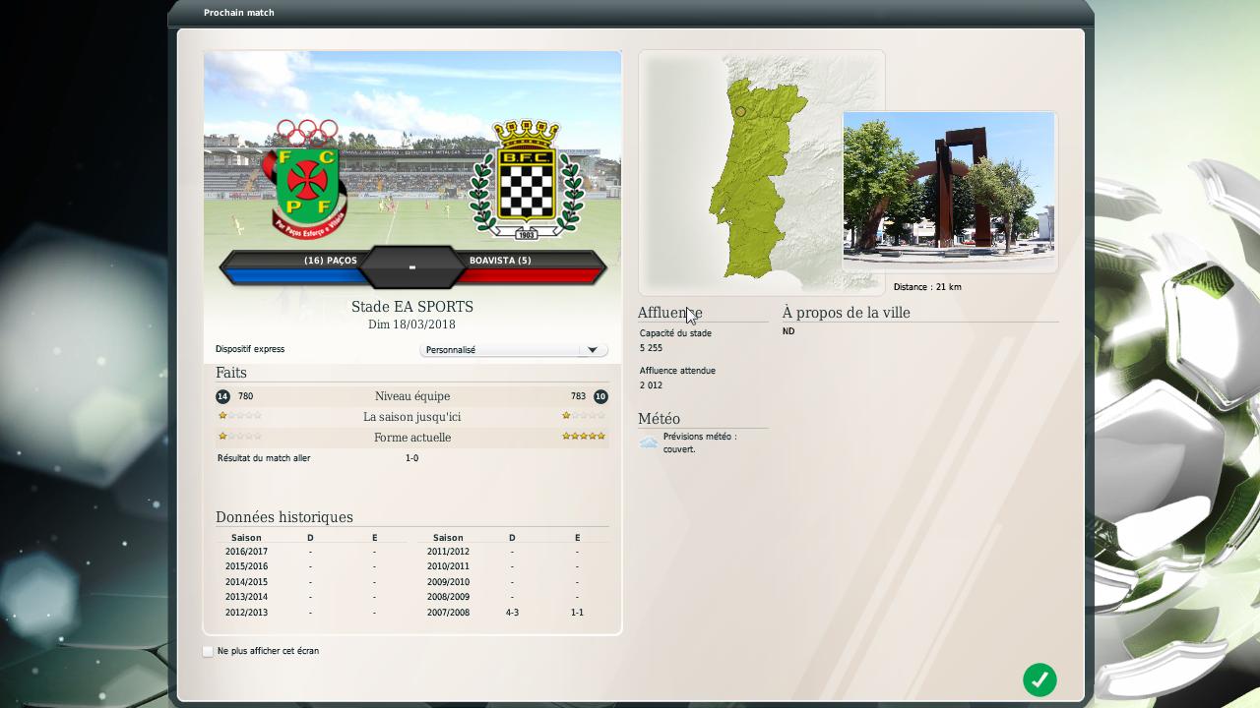Click Boavista five-star current form rating
Viewport: 1260px width, 708px height.
584,437
